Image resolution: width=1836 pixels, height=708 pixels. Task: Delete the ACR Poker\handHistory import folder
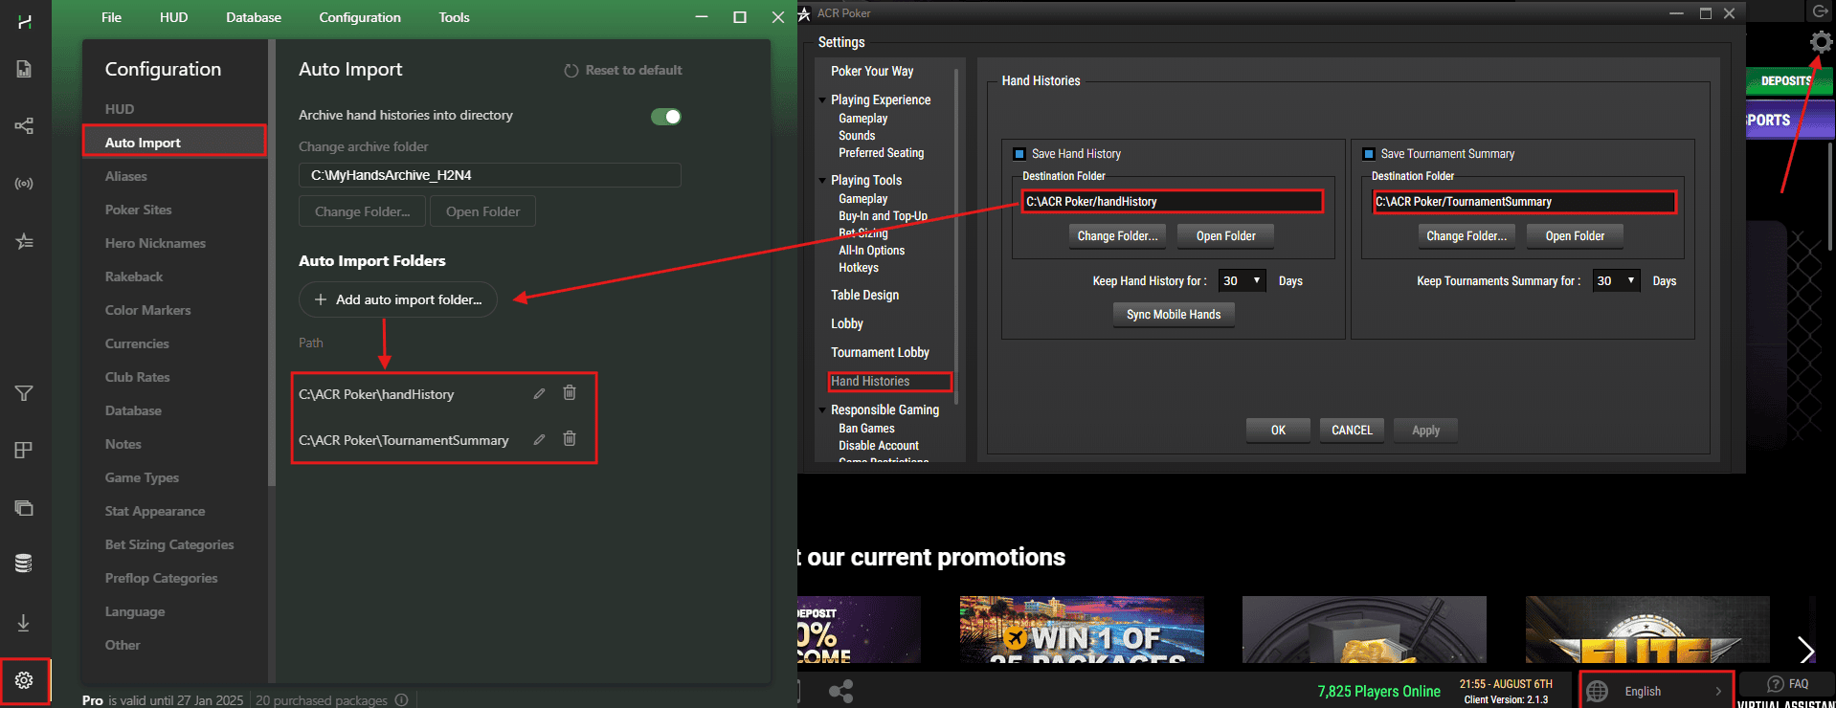pyautogui.click(x=570, y=392)
